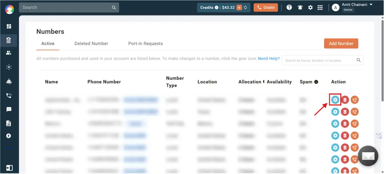
Task: Click the Search by Name, Number field
Action: pos(319,60)
